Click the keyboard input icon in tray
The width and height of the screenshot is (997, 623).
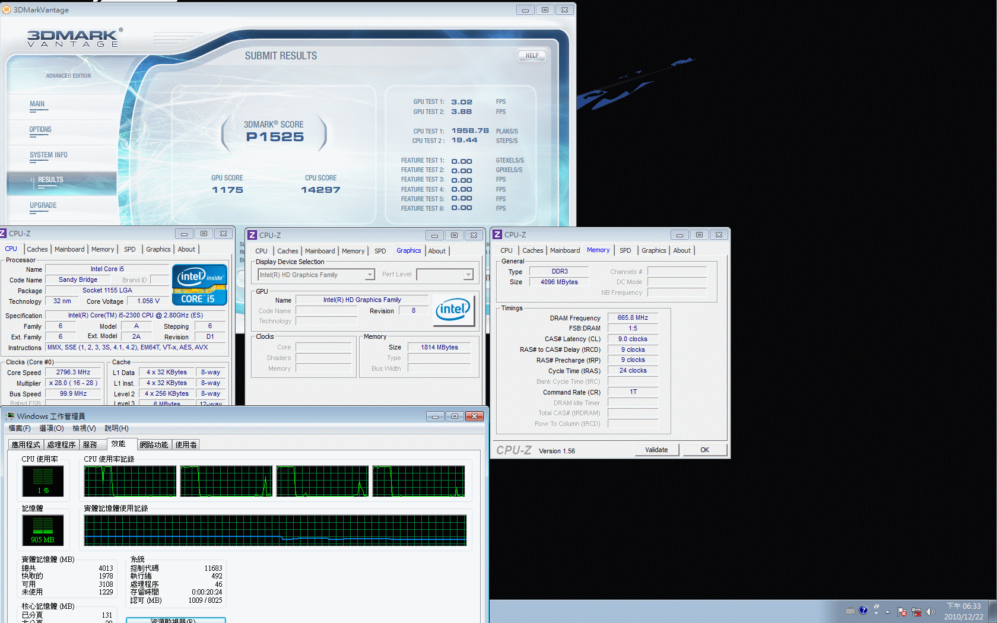850,611
